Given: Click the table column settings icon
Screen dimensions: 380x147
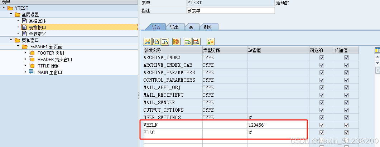Looking at the screenshot, I should 377,50.
